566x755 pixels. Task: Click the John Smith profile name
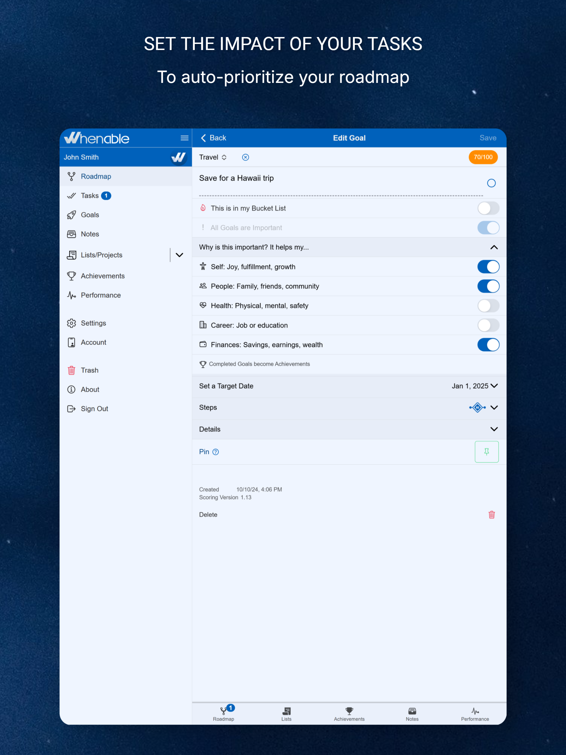pos(81,157)
